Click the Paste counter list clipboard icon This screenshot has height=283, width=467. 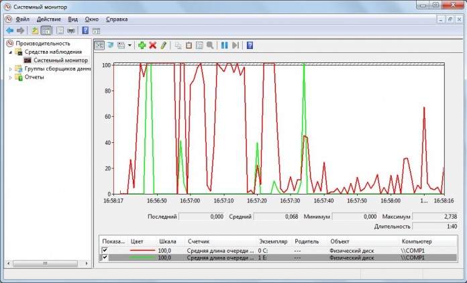[189, 46]
